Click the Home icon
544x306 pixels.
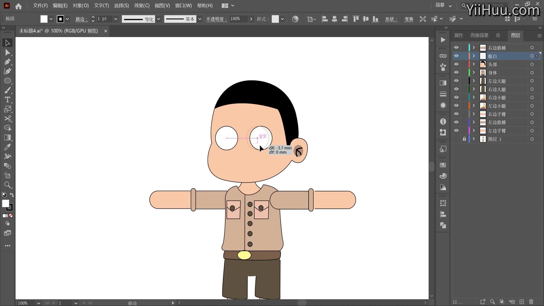(x=18, y=6)
